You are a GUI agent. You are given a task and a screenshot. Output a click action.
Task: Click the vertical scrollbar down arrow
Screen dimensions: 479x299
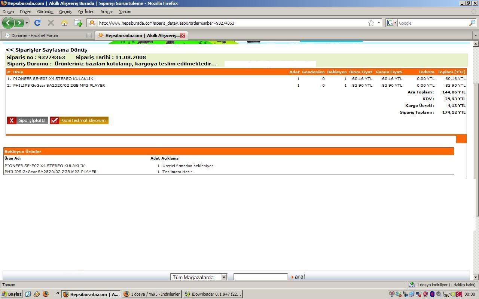click(x=476, y=277)
